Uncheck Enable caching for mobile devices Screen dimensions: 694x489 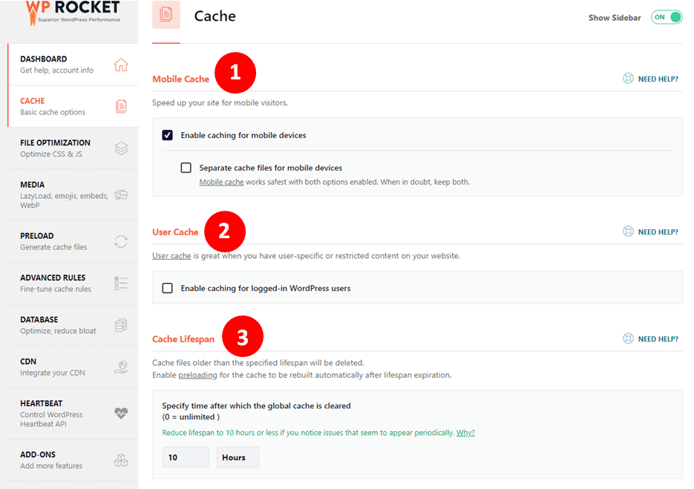tap(168, 135)
